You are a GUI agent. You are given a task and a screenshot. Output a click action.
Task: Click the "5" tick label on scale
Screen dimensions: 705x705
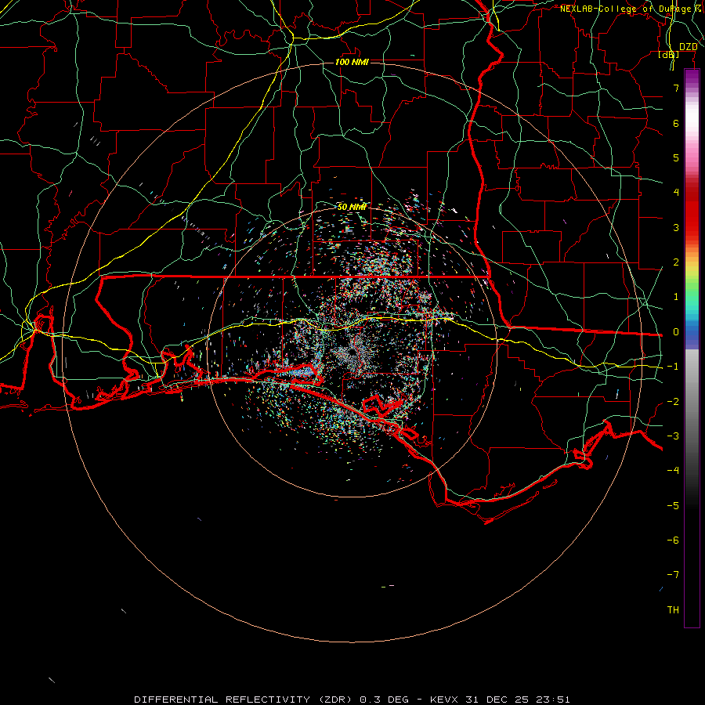coord(676,157)
